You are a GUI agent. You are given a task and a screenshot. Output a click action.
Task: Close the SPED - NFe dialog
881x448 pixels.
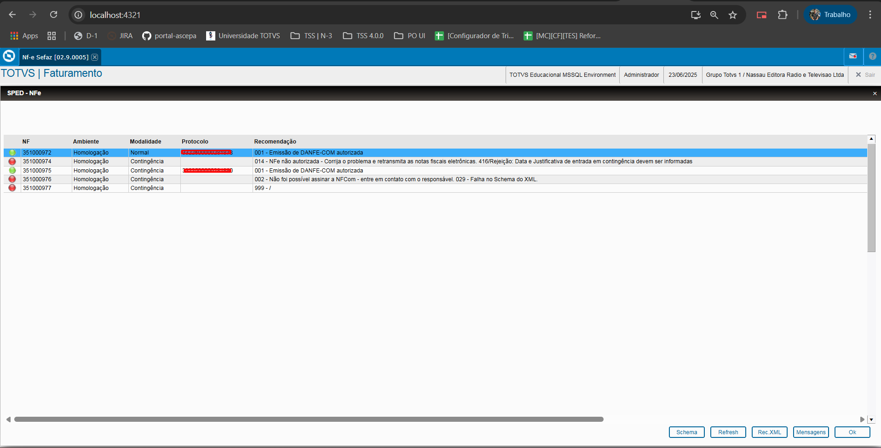click(875, 93)
